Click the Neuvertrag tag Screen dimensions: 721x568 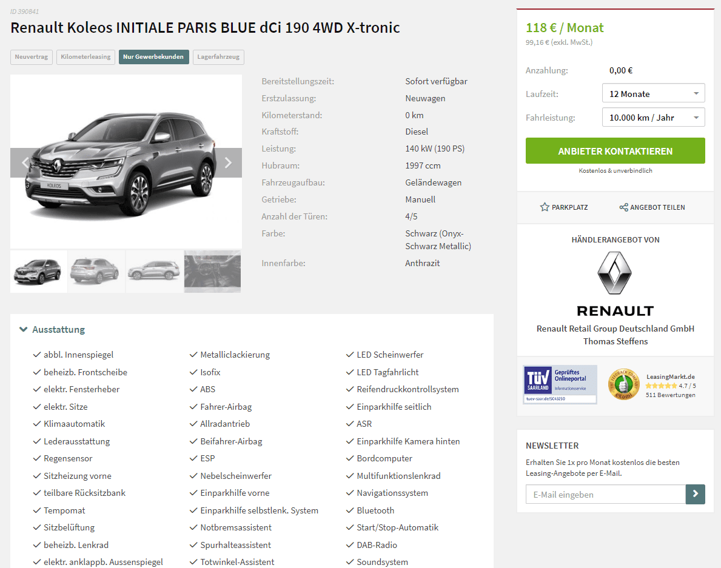pyautogui.click(x=32, y=57)
